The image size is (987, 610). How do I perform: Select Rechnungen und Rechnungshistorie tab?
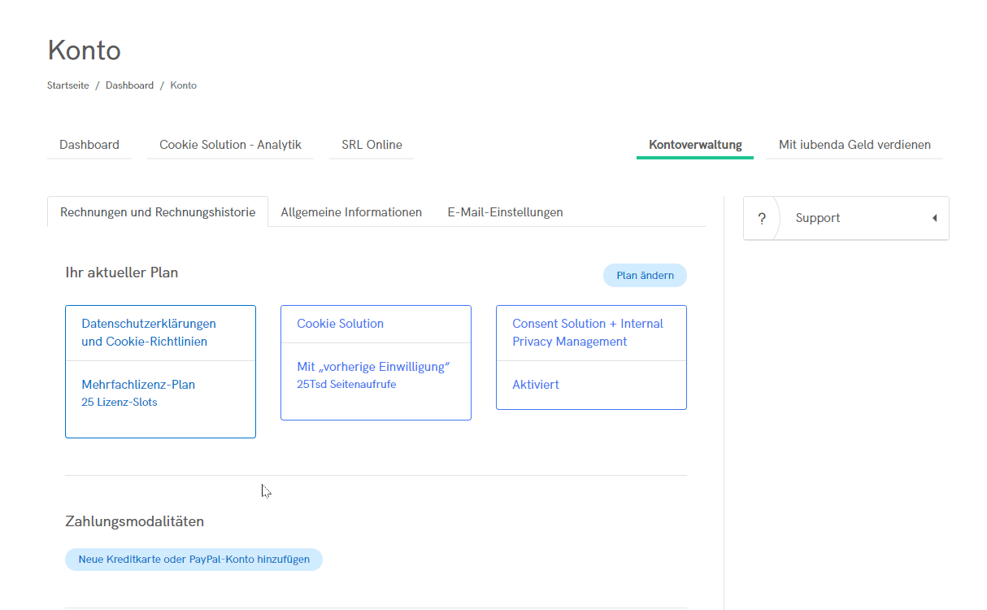click(158, 212)
